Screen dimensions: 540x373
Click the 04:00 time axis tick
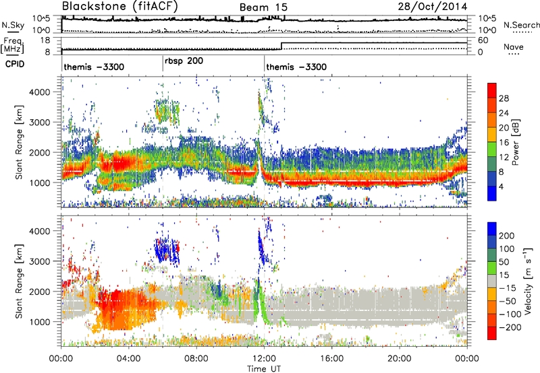tap(128, 359)
